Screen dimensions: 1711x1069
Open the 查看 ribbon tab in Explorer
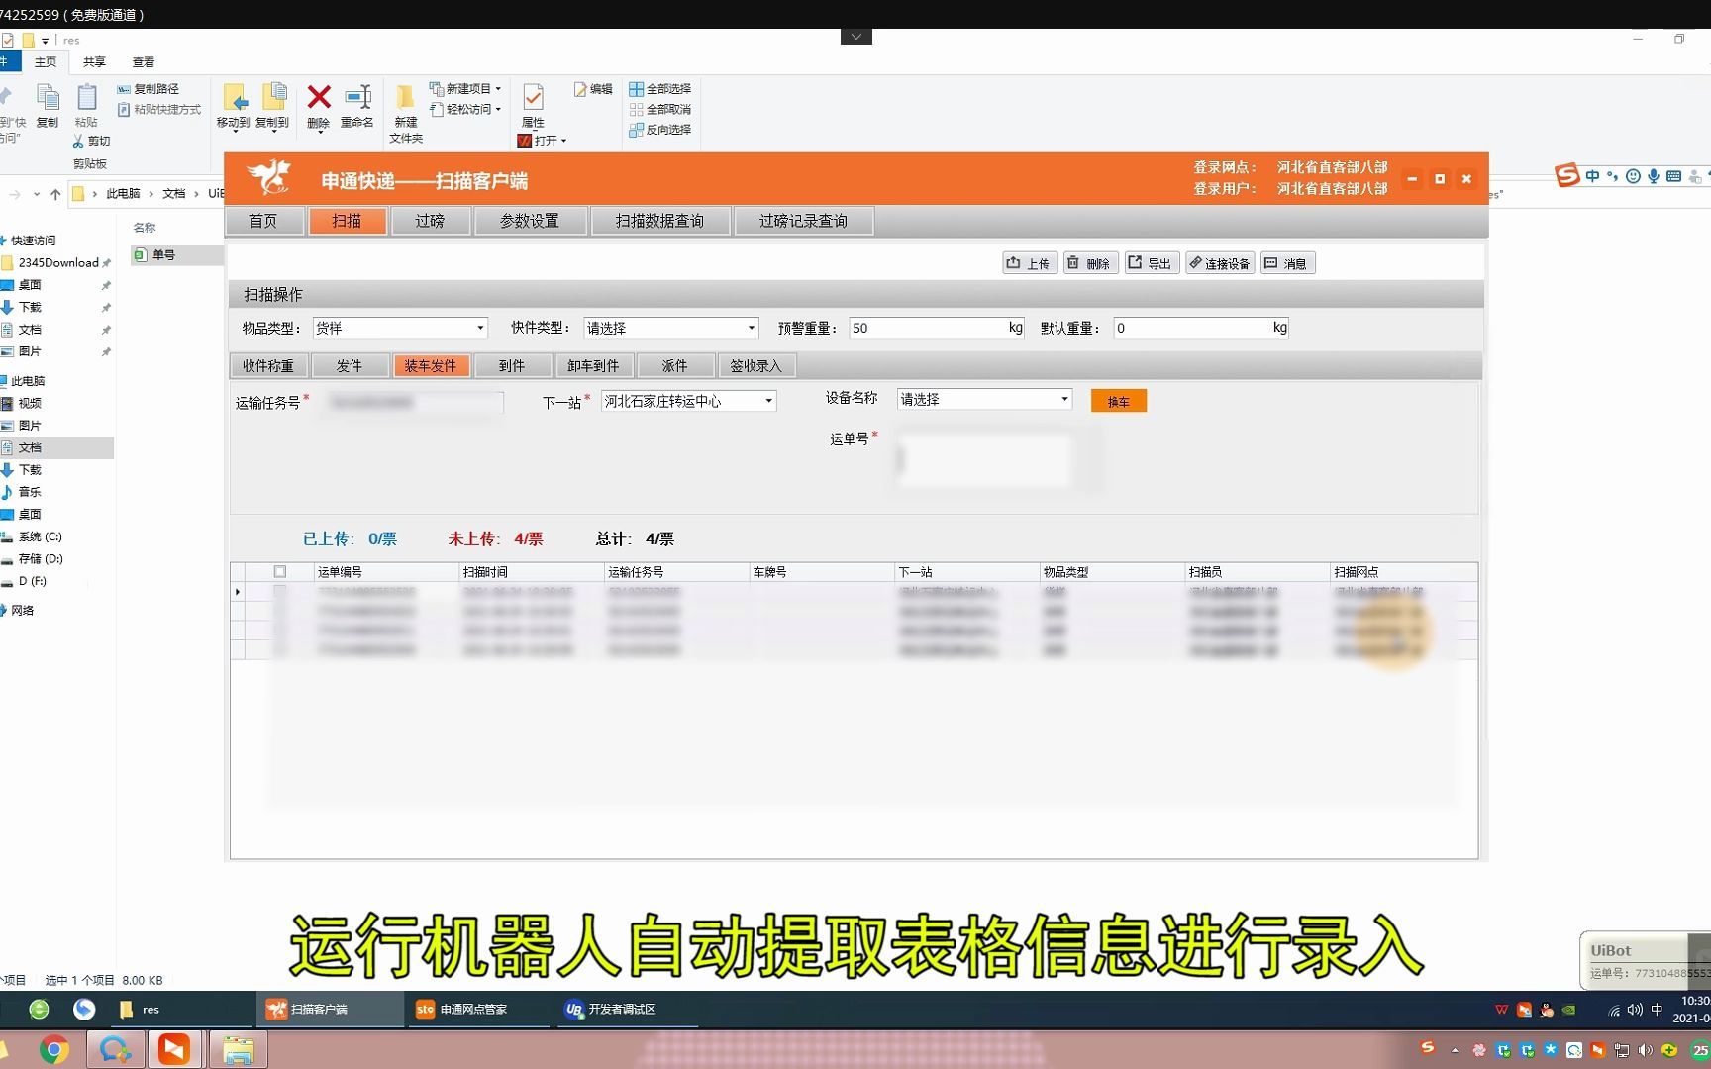pyautogui.click(x=144, y=61)
